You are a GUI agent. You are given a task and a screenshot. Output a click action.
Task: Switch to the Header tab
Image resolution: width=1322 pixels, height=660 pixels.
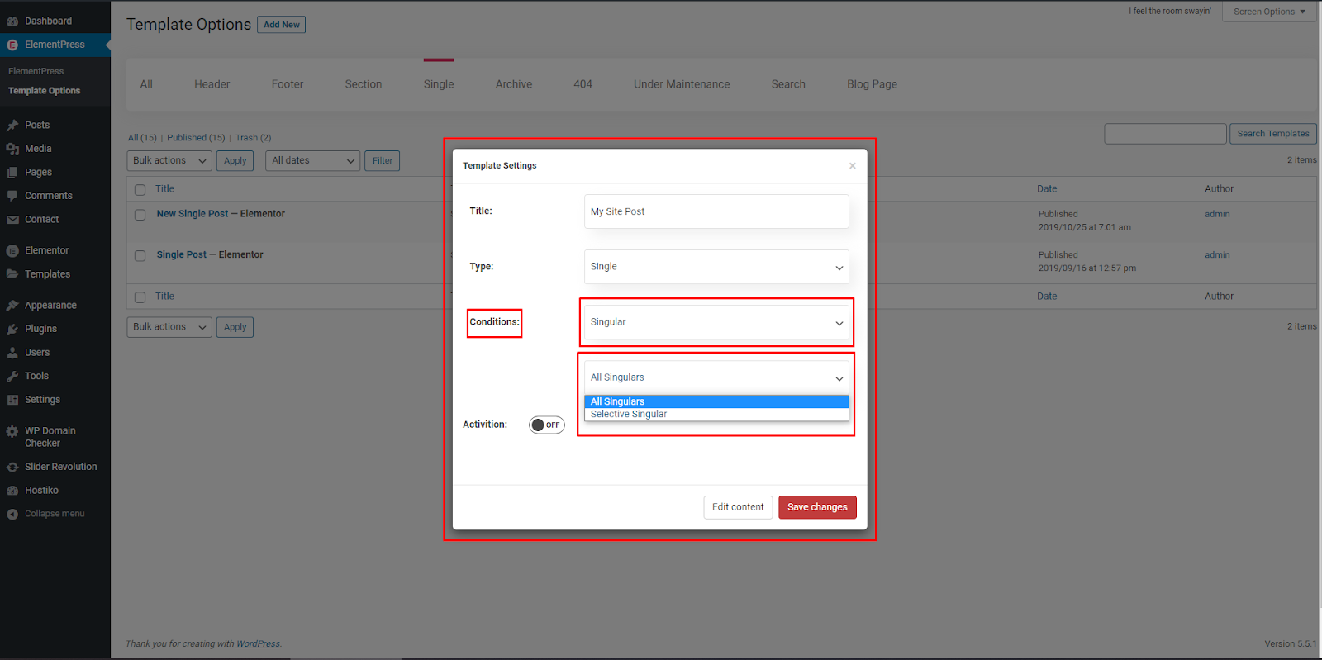pyautogui.click(x=212, y=84)
